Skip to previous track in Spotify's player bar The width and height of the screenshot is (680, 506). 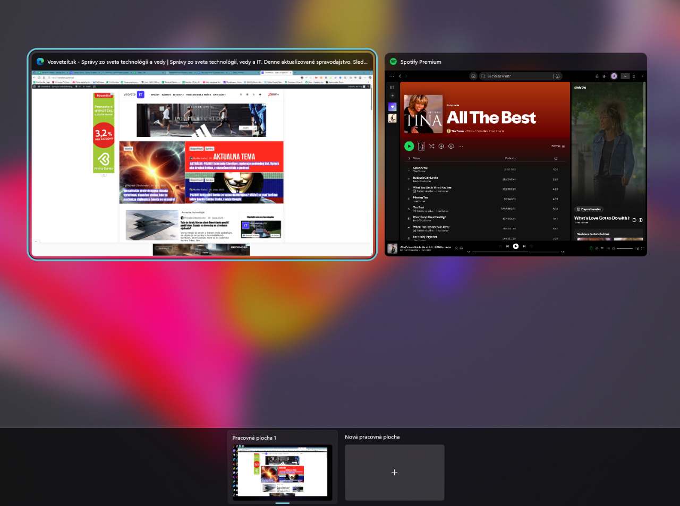(507, 246)
